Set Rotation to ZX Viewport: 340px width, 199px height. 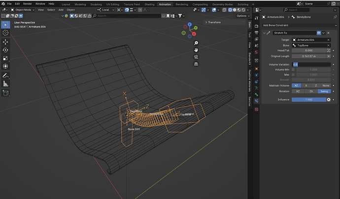[311, 91]
